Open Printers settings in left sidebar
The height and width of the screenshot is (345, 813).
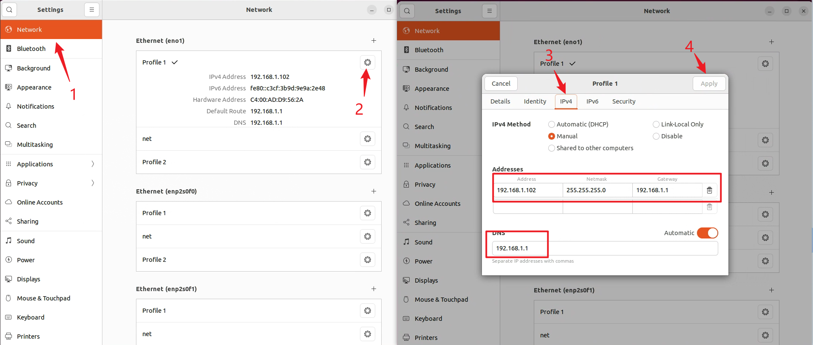[x=51, y=337]
